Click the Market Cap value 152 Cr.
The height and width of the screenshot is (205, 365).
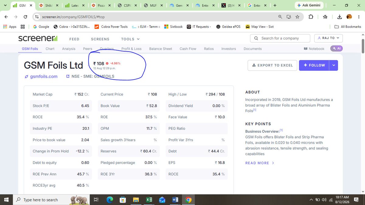(x=82, y=94)
